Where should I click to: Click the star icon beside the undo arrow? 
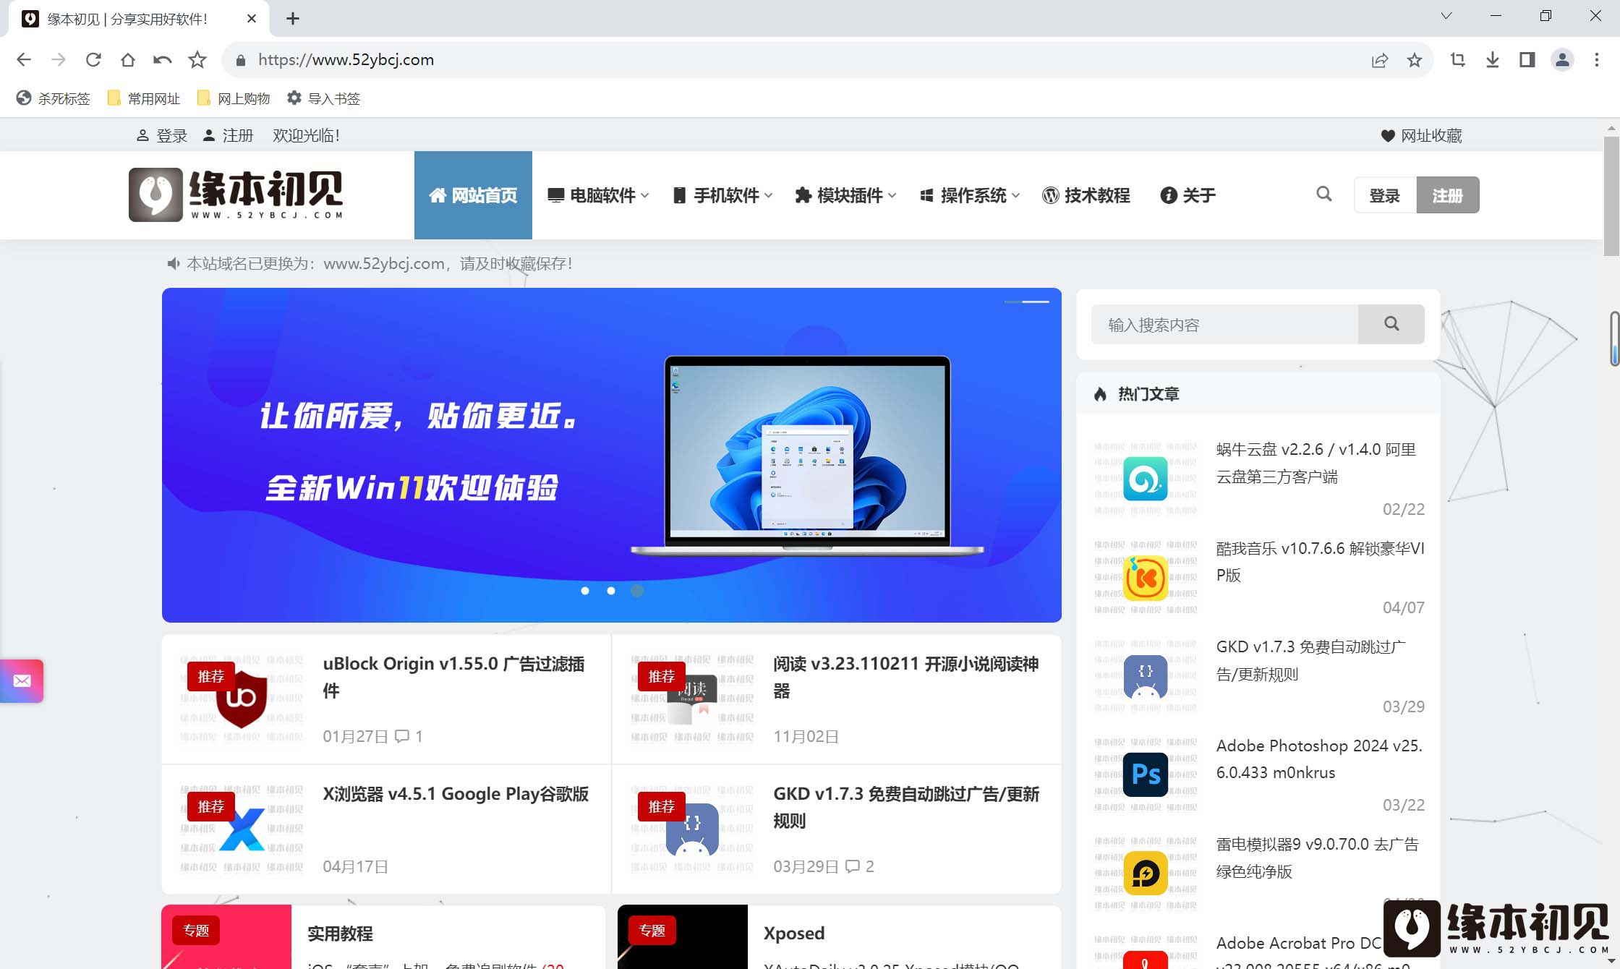[x=197, y=60]
